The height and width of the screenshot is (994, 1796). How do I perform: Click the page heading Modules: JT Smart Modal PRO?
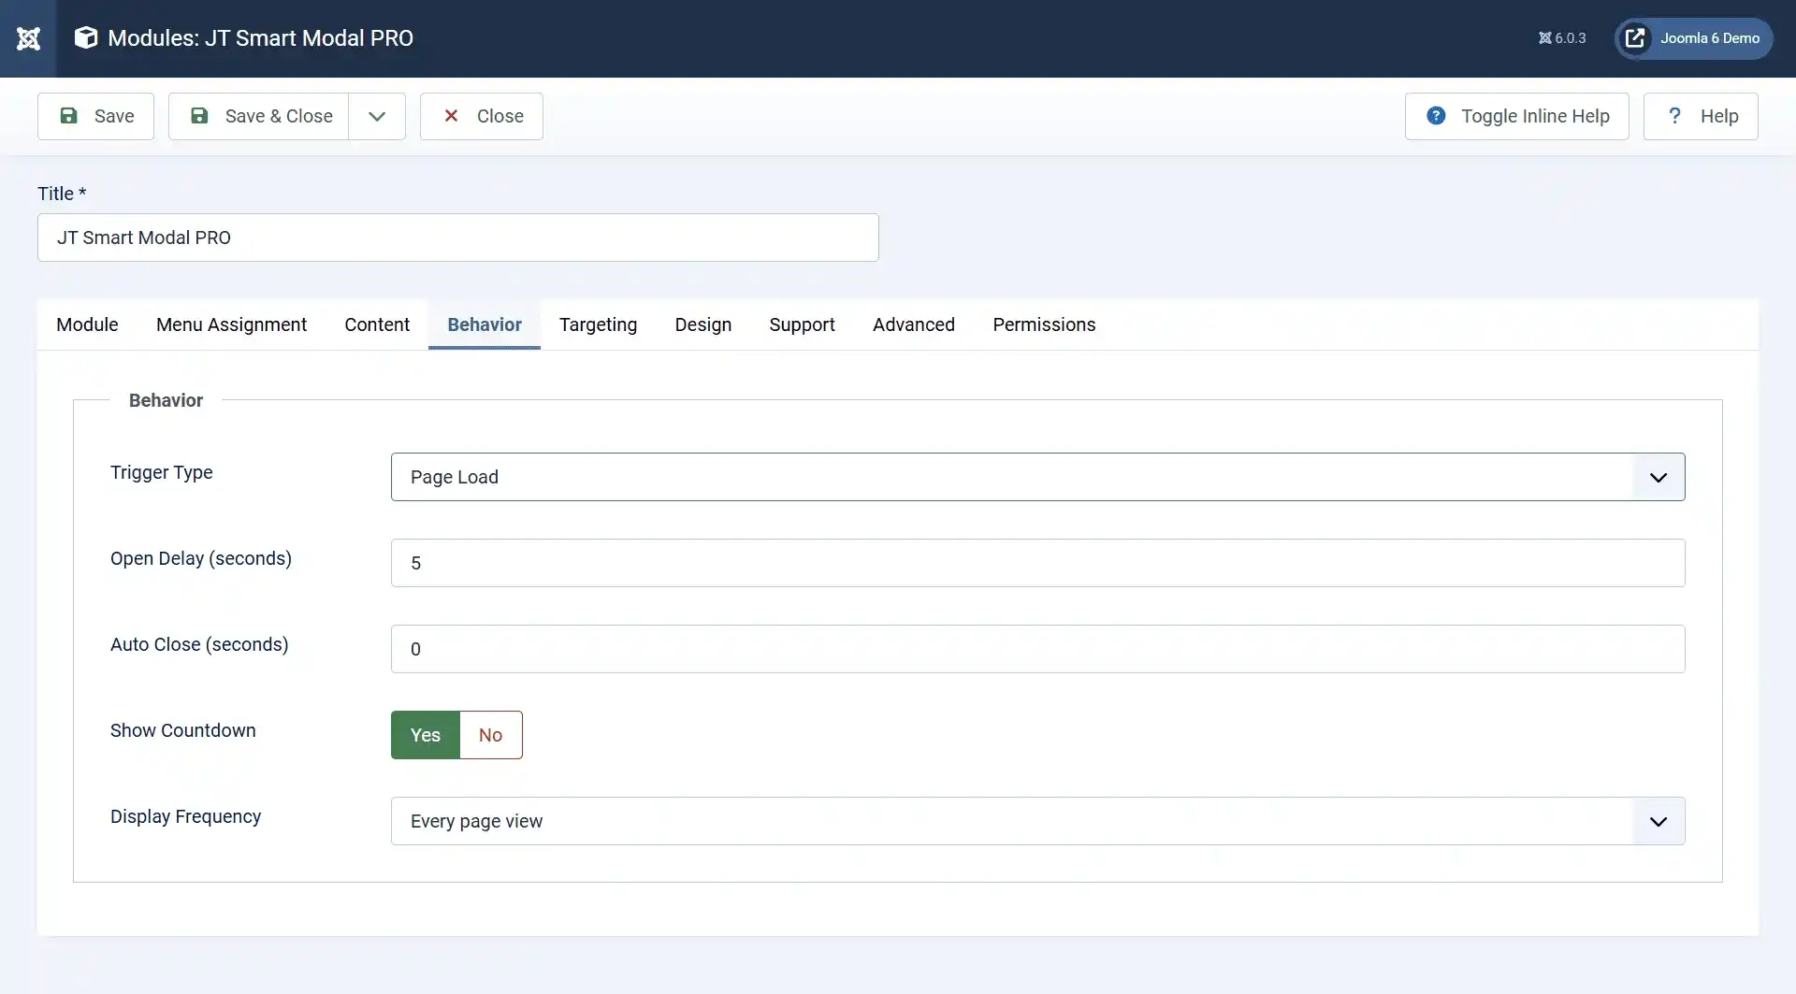[261, 38]
